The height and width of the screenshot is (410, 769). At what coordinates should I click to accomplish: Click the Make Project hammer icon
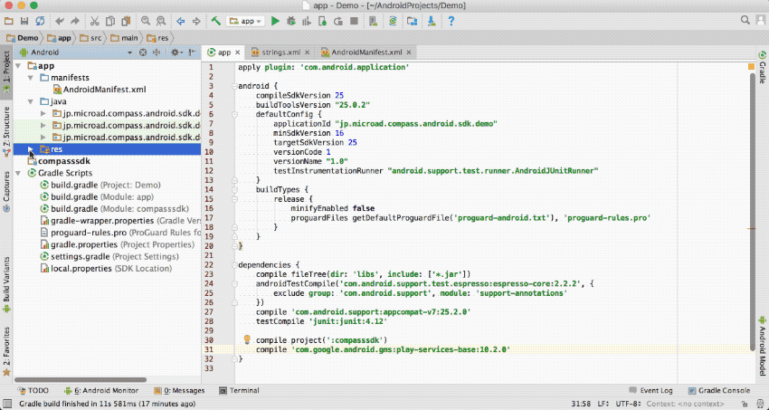[215, 20]
